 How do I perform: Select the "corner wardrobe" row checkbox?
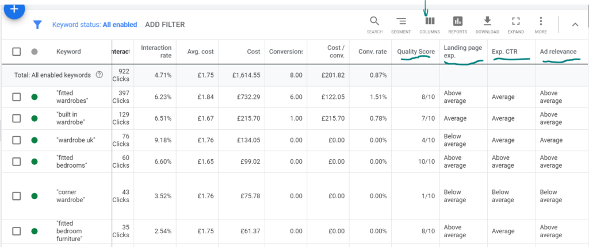click(x=17, y=196)
